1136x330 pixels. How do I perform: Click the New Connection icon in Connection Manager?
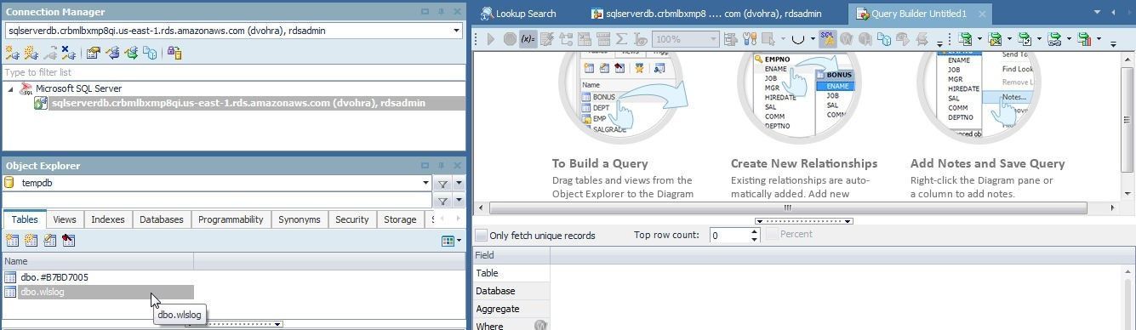pyautogui.click(x=13, y=53)
